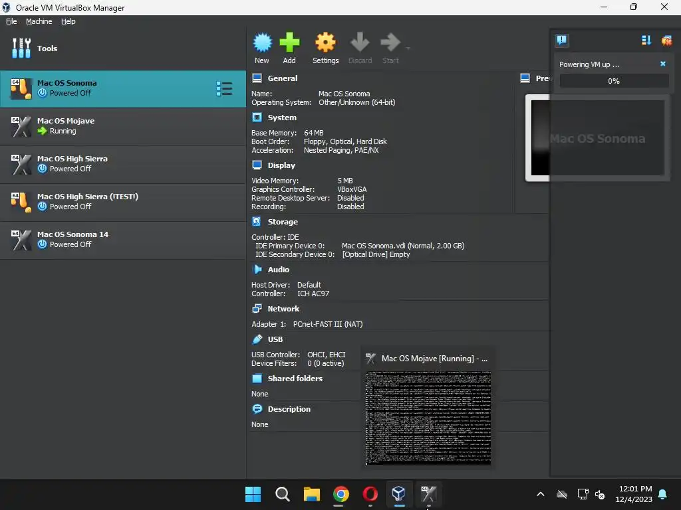Click the Network section icon
Viewport: 681px width, 510px height.
tap(257, 308)
